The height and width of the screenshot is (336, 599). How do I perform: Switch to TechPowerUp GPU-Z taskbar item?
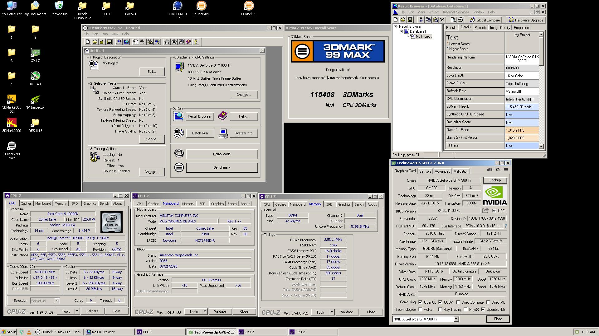(x=211, y=332)
